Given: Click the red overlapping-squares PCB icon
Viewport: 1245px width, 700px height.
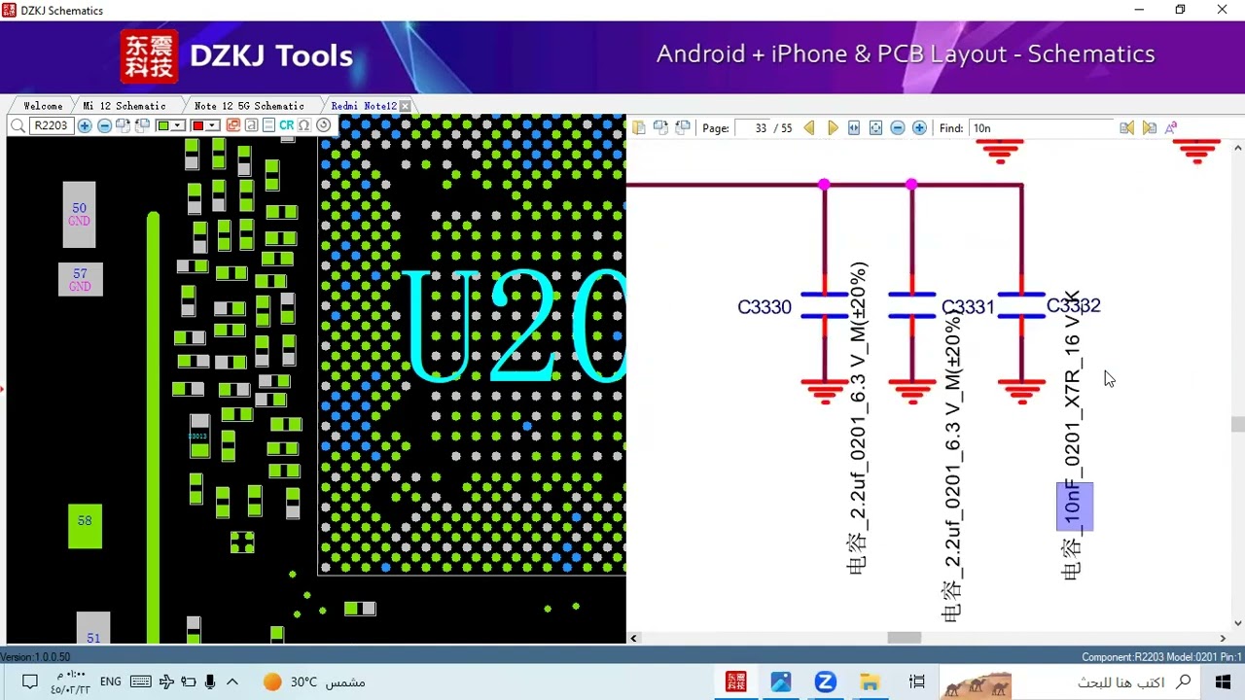Looking at the screenshot, I should (233, 125).
